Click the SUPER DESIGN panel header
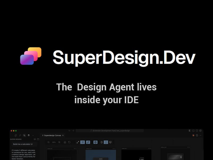 pos(16,139)
